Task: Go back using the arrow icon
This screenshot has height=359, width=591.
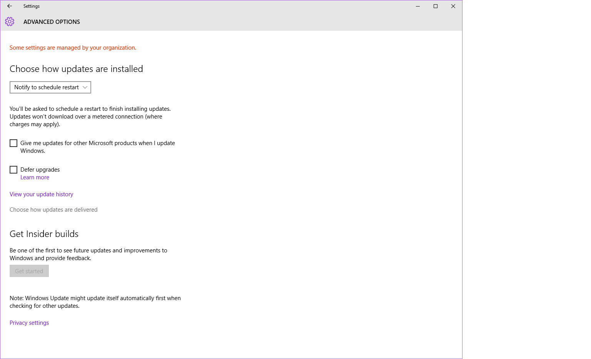Action: click(10, 6)
